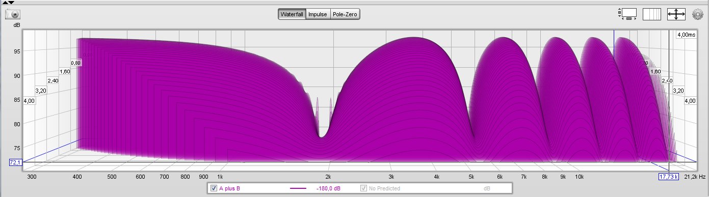Click the left 4,00 time axis label
The width and height of the screenshot is (709, 197).
(x=29, y=101)
